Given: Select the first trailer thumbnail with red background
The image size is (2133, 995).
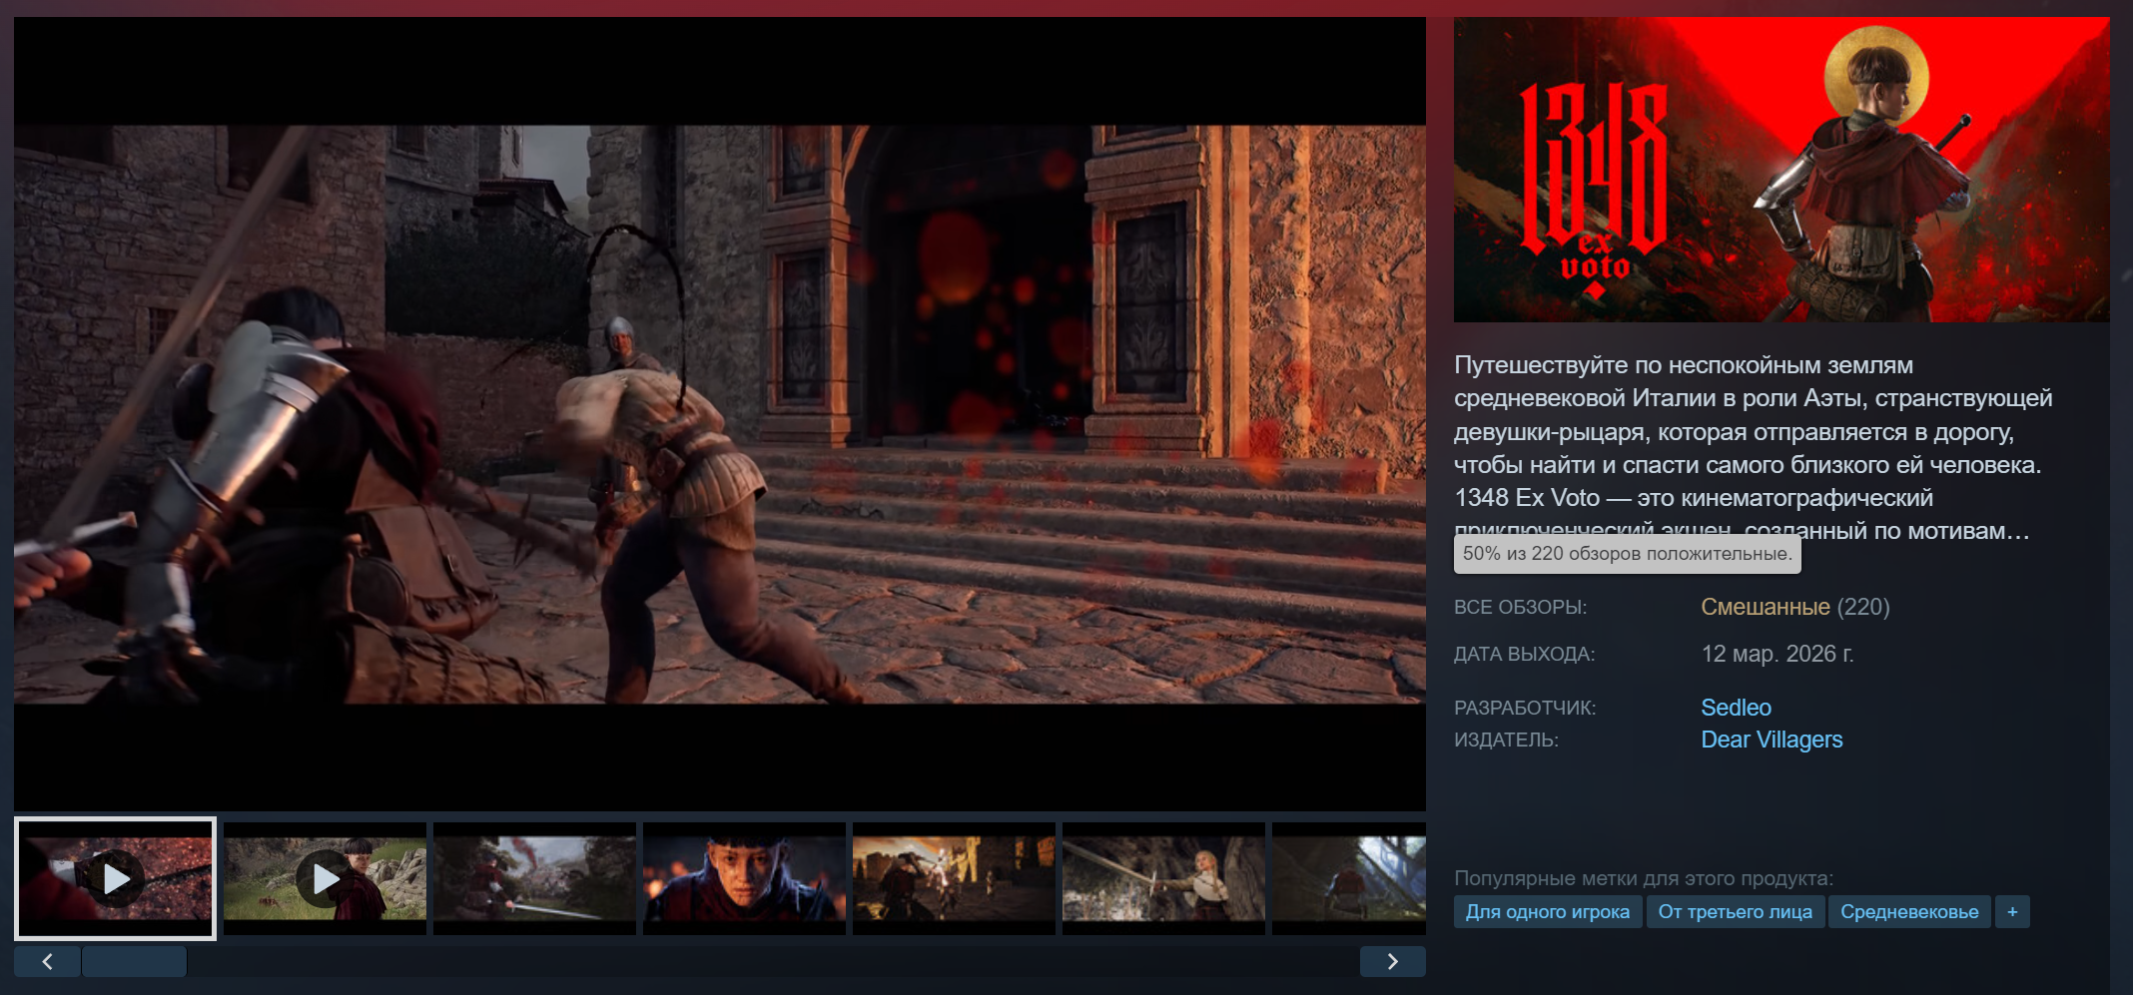Looking at the screenshot, I should [x=115, y=878].
